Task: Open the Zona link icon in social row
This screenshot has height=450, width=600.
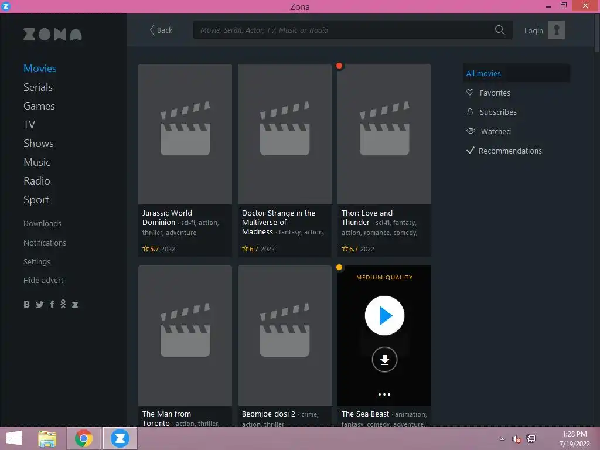Action: pyautogui.click(x=75, y=305)
